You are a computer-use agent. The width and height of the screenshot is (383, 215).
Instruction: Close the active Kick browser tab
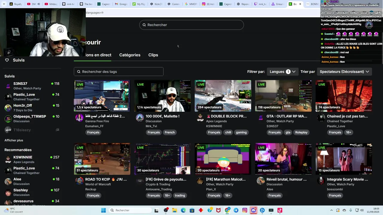pyautogui.click(x=300, y=4)
